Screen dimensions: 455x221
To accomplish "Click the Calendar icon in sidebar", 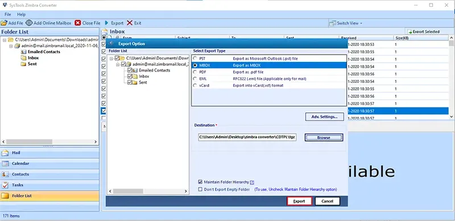I will click(5, 164).
